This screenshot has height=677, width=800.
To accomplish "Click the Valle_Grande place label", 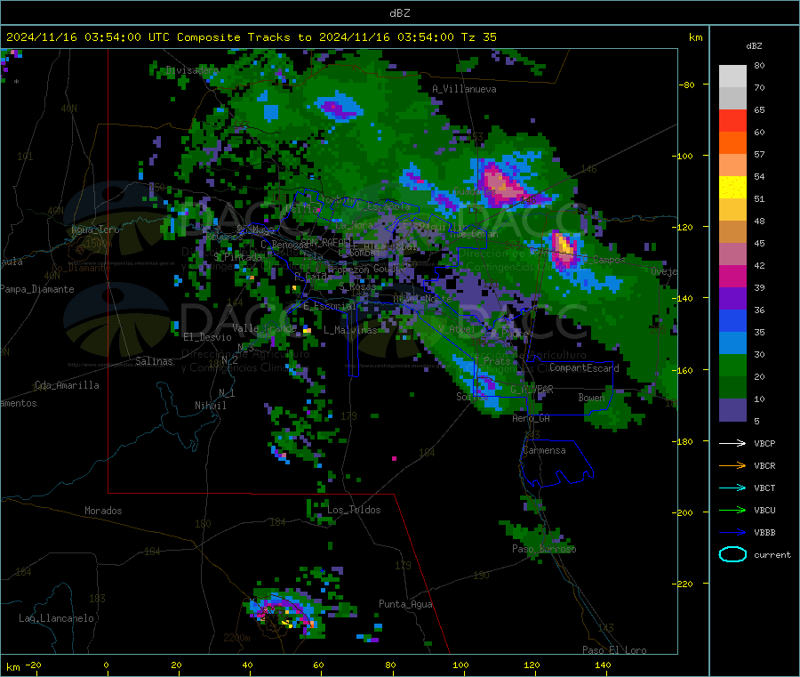I will 264,328.
